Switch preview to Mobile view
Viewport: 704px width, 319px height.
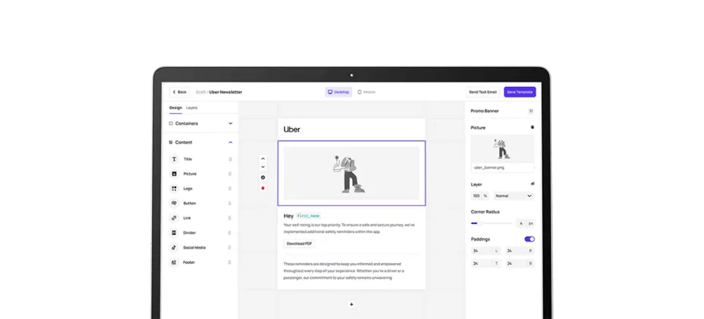point(366,92)
